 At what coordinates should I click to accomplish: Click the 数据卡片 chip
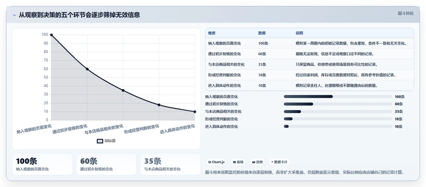tap(279, 162)
